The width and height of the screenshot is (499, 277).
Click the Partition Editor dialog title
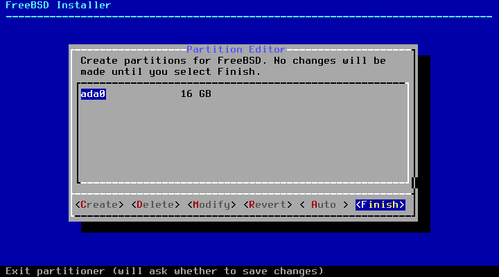236,49
